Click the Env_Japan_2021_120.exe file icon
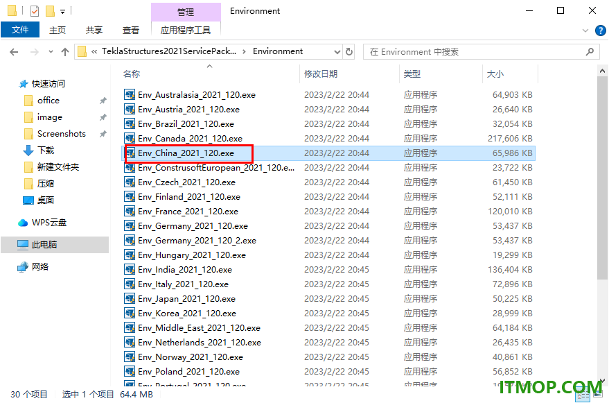This screenshot has height=403, width=609. pyautogui.click(x=130, y=299)
